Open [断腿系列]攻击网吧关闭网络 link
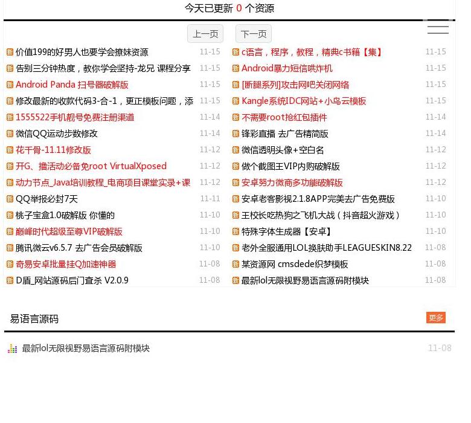Image resolution: width=471 pixels, height=423 pixels. pyautogui.click(x=295, y=85)
